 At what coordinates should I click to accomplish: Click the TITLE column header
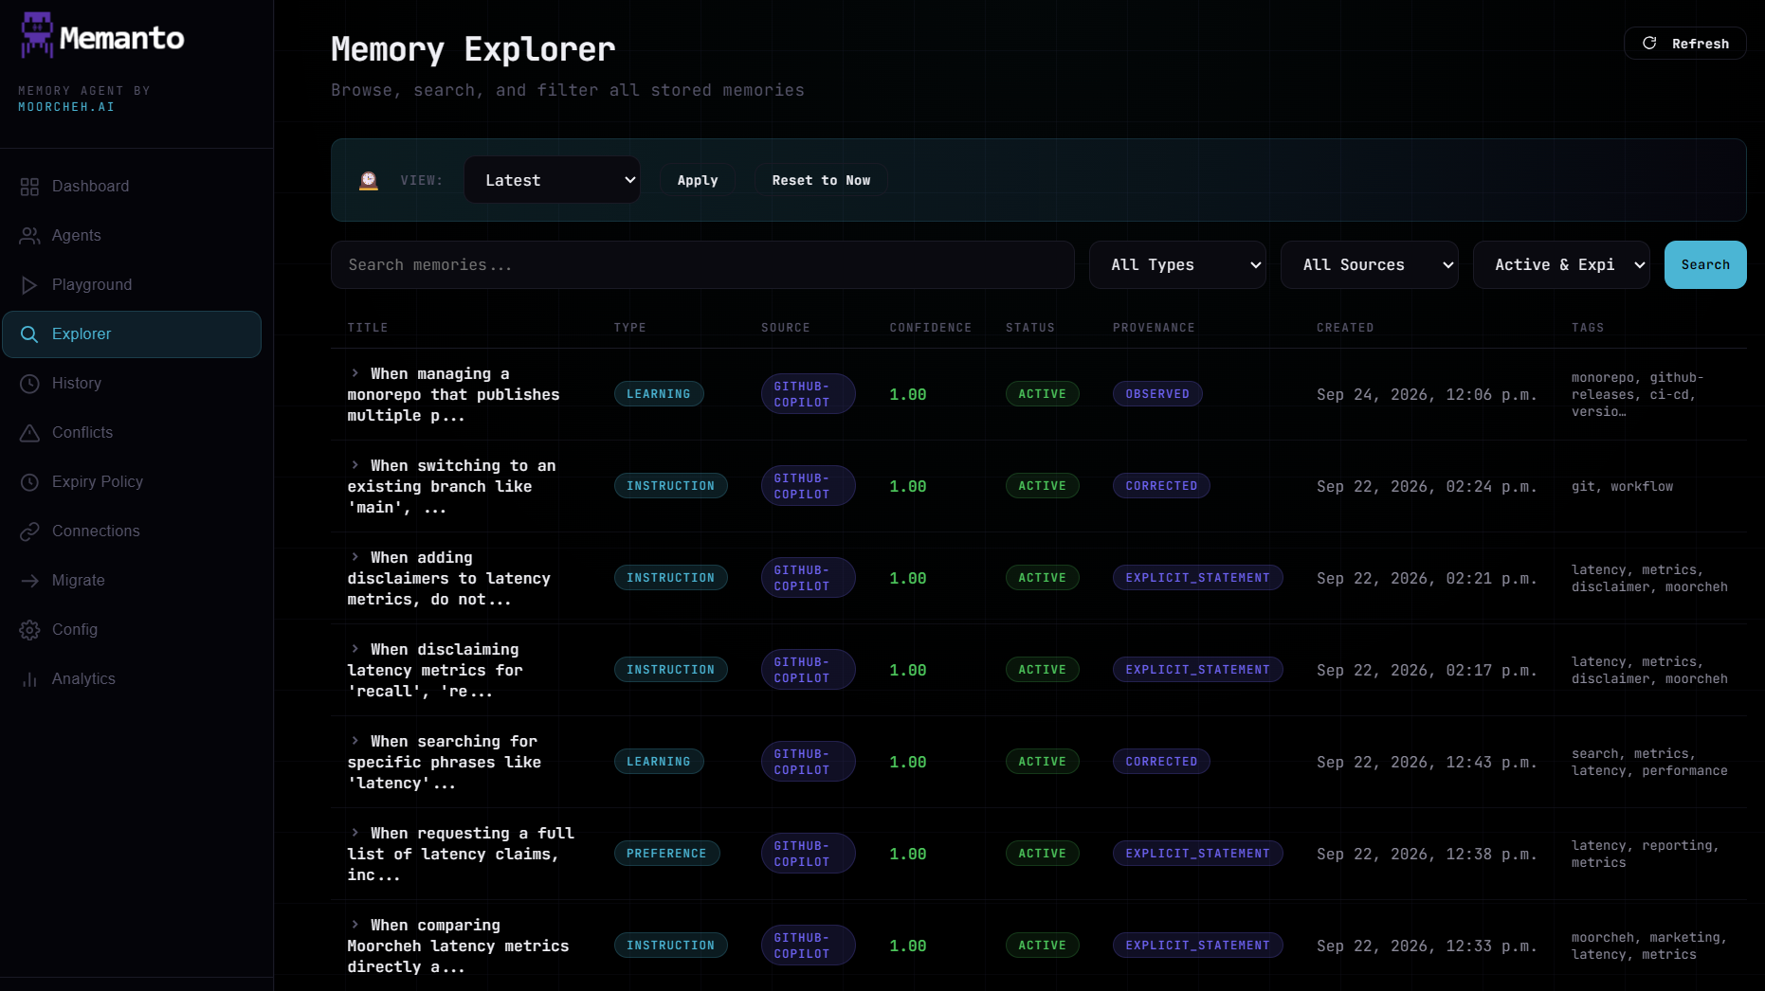tap(368, 328)
